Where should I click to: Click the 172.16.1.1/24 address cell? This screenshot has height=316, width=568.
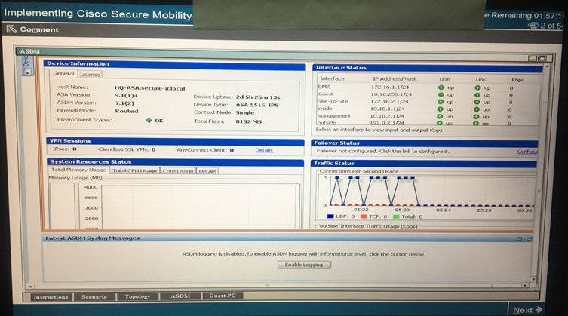(x=390, y=87)
